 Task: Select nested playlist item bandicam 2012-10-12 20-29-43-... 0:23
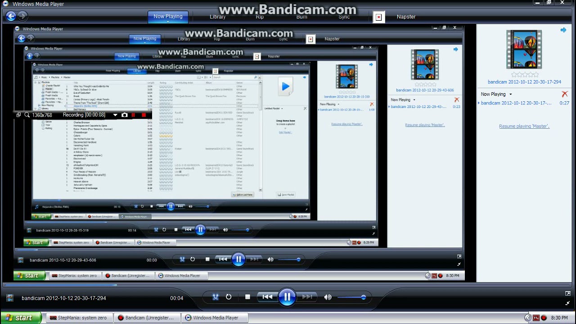[425, 107]
